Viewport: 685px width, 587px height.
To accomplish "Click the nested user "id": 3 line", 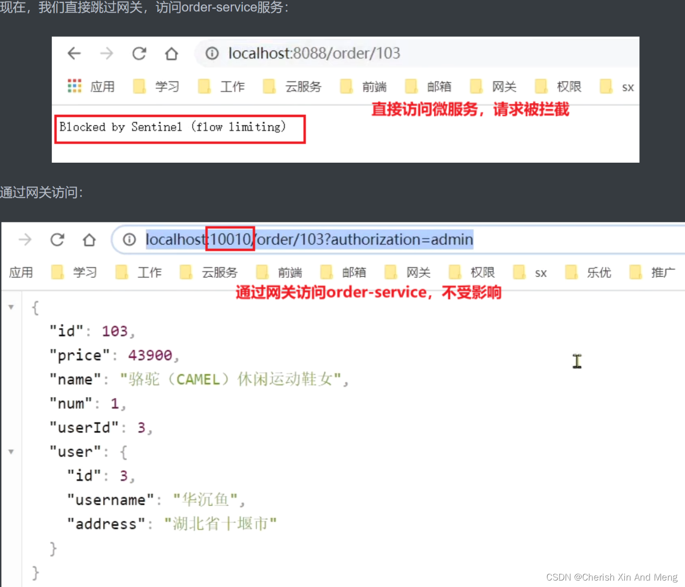I will pos(101,476).
